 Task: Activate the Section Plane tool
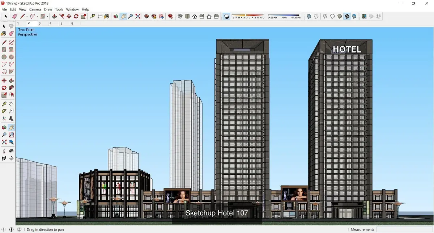click(11, 158)
